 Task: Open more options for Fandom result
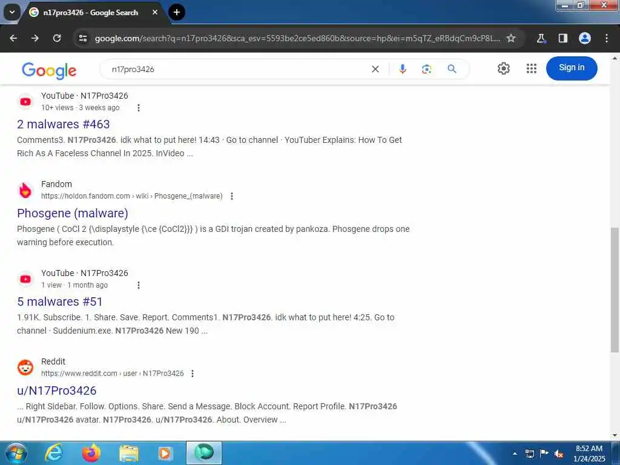pyautogui.click(x=232, y=196)
